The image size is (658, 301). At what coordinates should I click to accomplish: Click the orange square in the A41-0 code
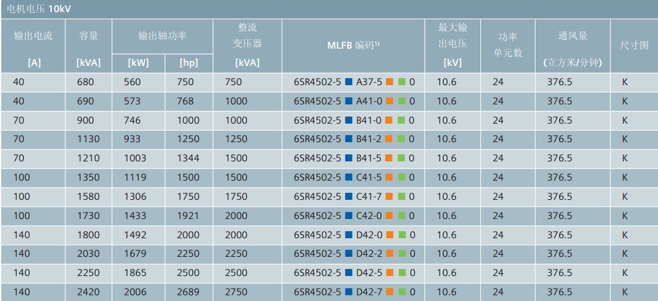point(389,101)
